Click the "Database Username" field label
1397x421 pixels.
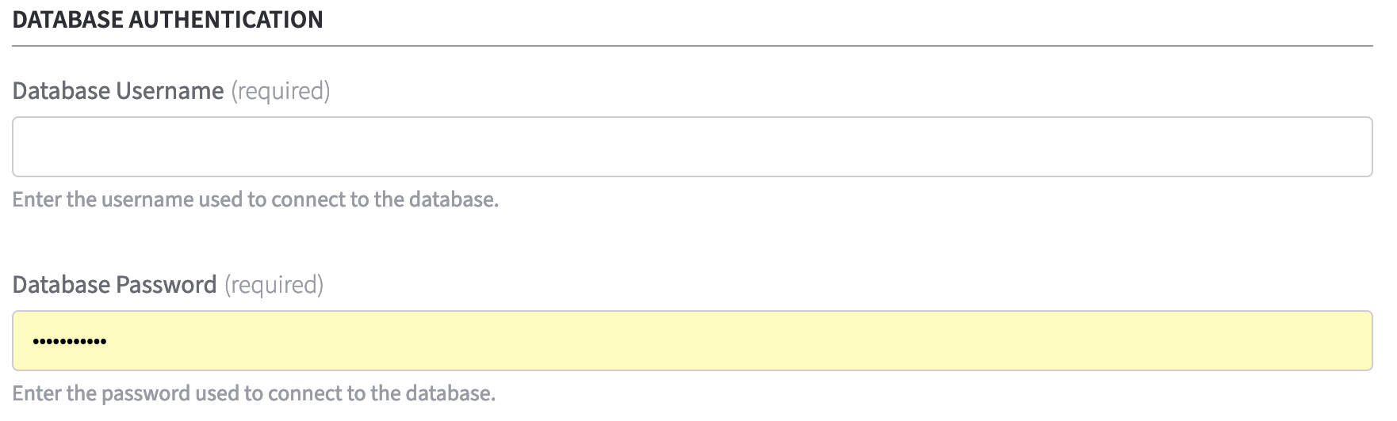point(118,91)
